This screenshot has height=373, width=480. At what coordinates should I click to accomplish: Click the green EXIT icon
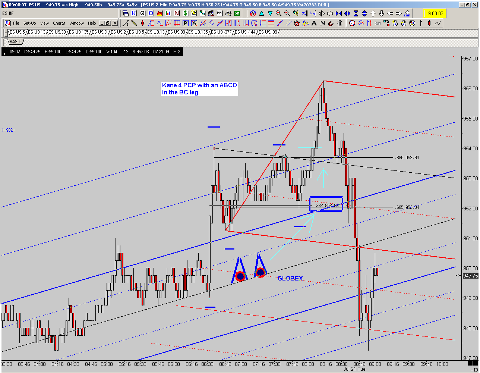(237, 13)
